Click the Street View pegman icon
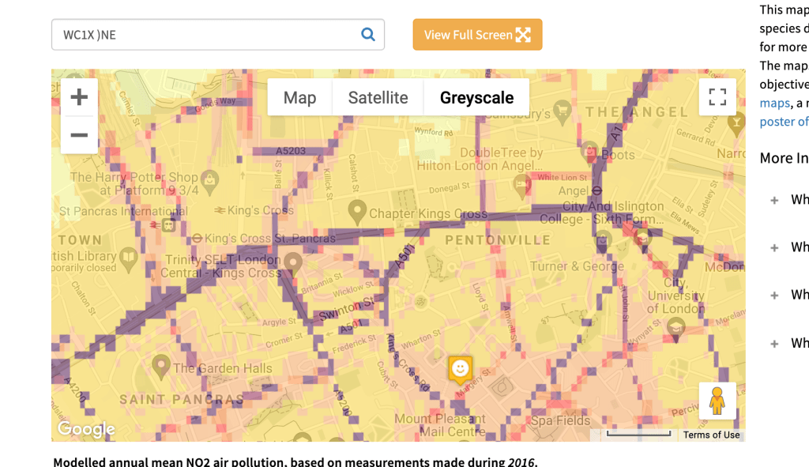 click(717, 401)
